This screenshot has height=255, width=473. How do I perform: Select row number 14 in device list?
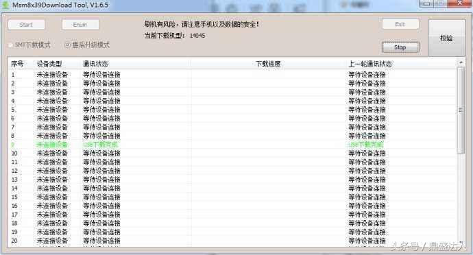pos(232,189)
